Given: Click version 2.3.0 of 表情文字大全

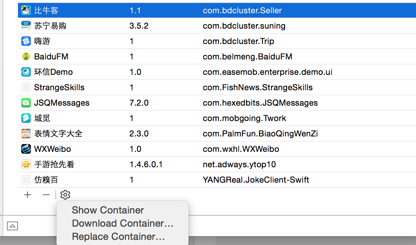Looking at the screenshot, I should [139, 134].
